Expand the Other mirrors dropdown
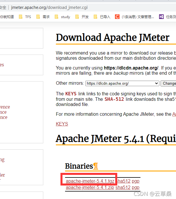 (x=122, y=83)
